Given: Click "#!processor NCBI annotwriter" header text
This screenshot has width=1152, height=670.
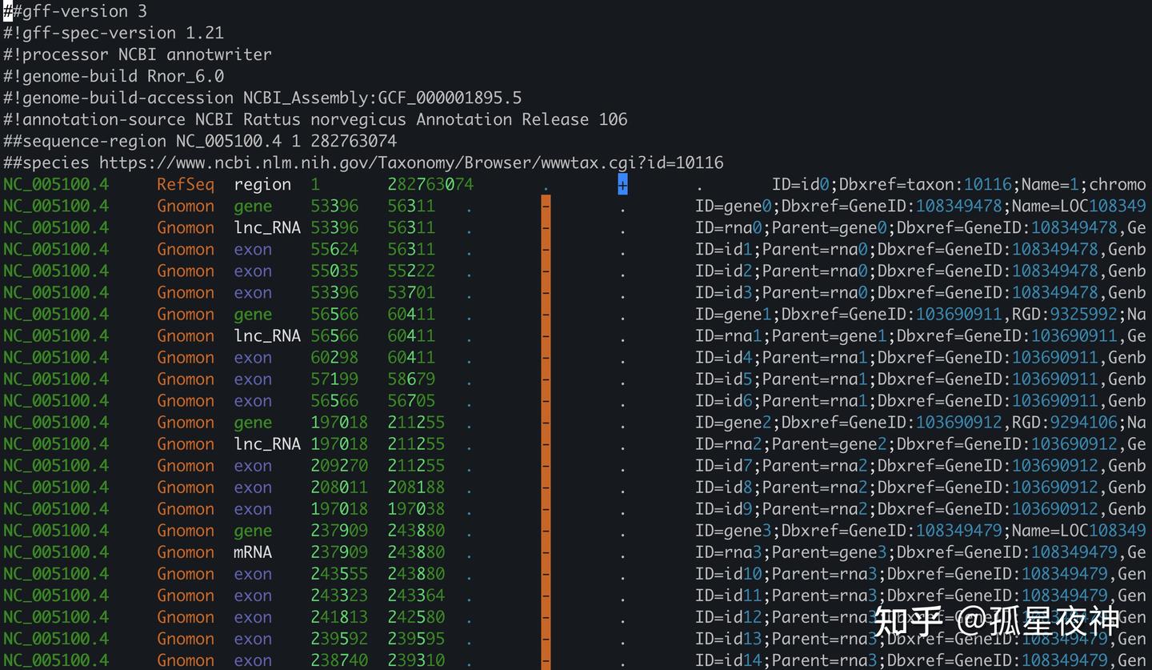Looking at the screenshot, I should [x=138, y=54].
